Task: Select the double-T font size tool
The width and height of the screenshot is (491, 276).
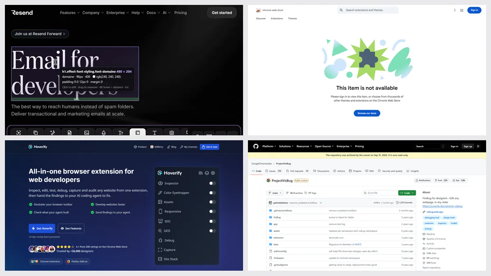Action: pyautogui.click(x=121, y=132)
